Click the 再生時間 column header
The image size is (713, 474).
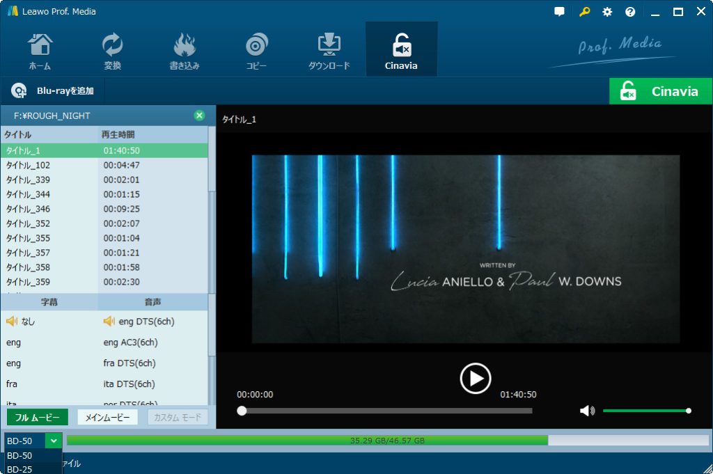click(x=152, y=134)
